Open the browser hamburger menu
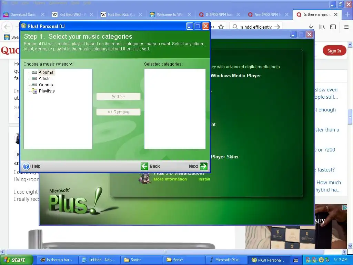353x265 pixels. (346, 27)
